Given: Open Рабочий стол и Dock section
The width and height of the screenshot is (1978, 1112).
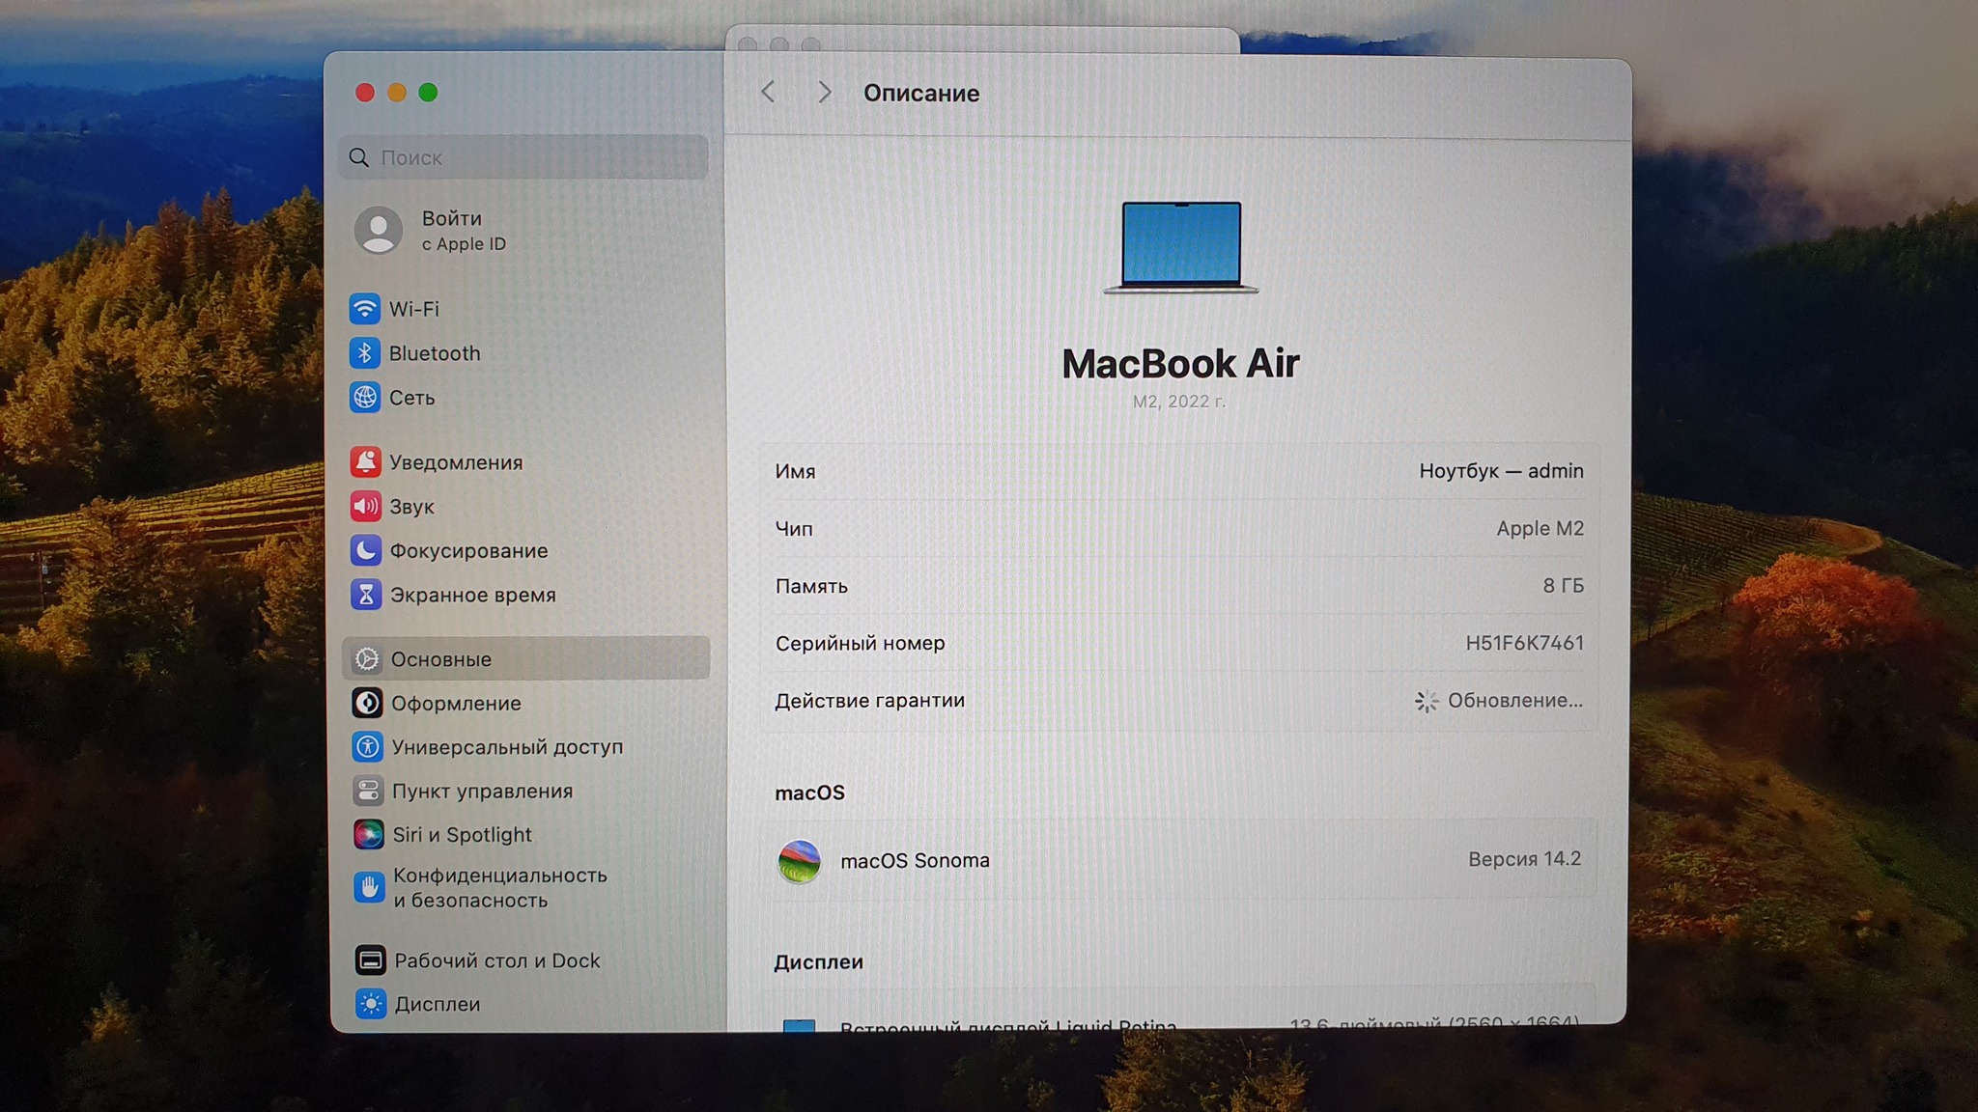Looking at the screenshot, I should [496, 960].
